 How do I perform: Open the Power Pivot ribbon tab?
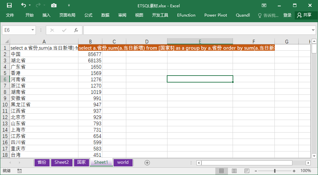(x=216, y=15)
